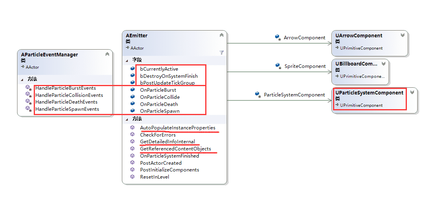Click the AutoPopulateInstanceProperties method icon
Screen dimensions: 443x204
[133, 128]
